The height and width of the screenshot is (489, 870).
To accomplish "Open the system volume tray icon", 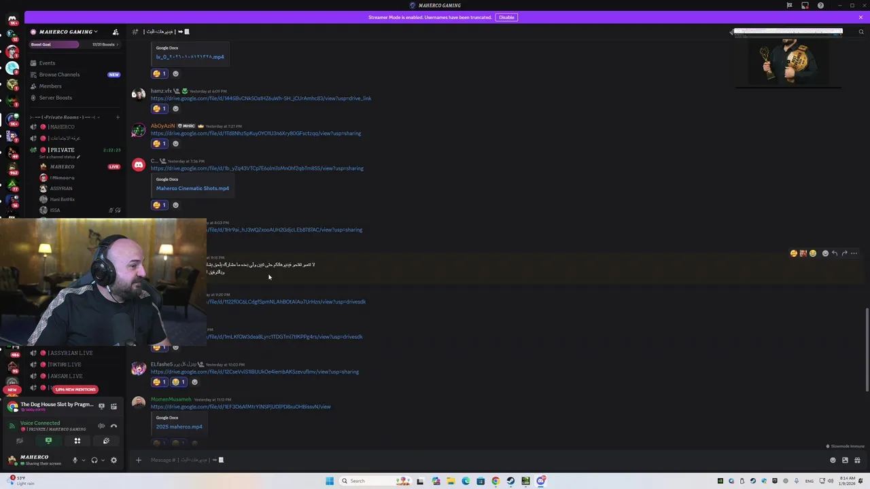I will [831, 481].
